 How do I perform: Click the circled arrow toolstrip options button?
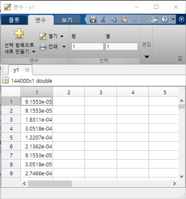pos(181,19)
